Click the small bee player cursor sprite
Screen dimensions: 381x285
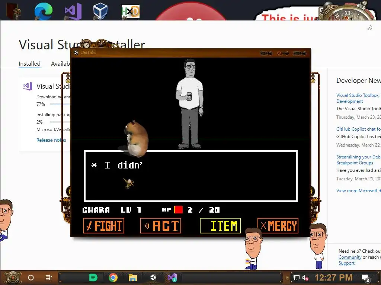[128, 183]
